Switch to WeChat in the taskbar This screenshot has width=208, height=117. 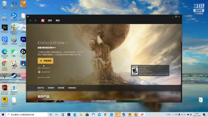(118, 114)
